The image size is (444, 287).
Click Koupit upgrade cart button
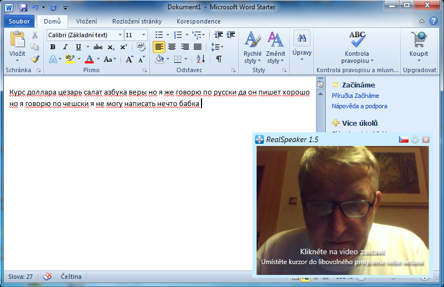pyautogui.click(x=418, y=47)
